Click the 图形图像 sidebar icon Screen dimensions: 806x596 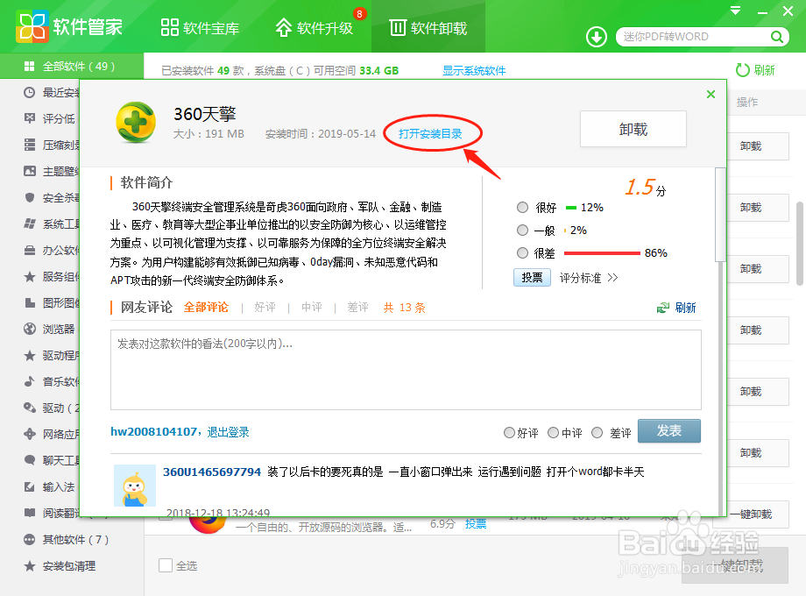[29, 302]
